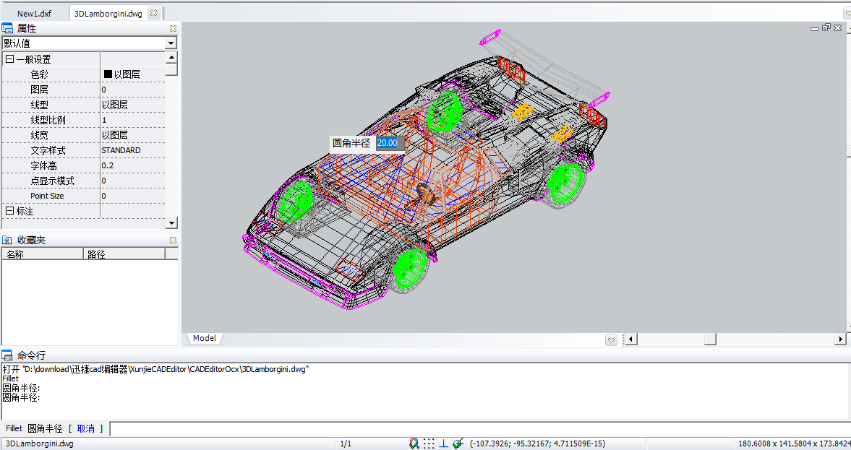Click the pencil checkmark status bar icon
Image resolution: width=851 pixels, height=450 pixels.
tap(458, 443)
